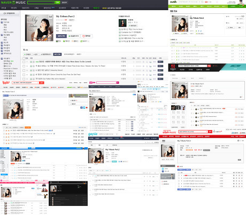Screen dimensions: 246x215
Task: Open the album cover in the Genie window
Action: point(96,155)
